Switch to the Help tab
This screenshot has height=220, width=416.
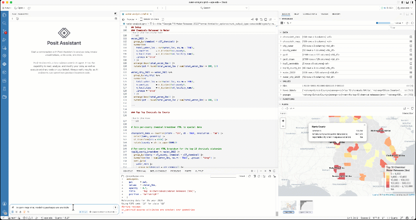(x=296, y=14)
